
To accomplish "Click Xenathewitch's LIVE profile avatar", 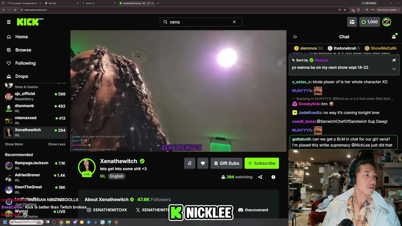I will coord(87,168).
